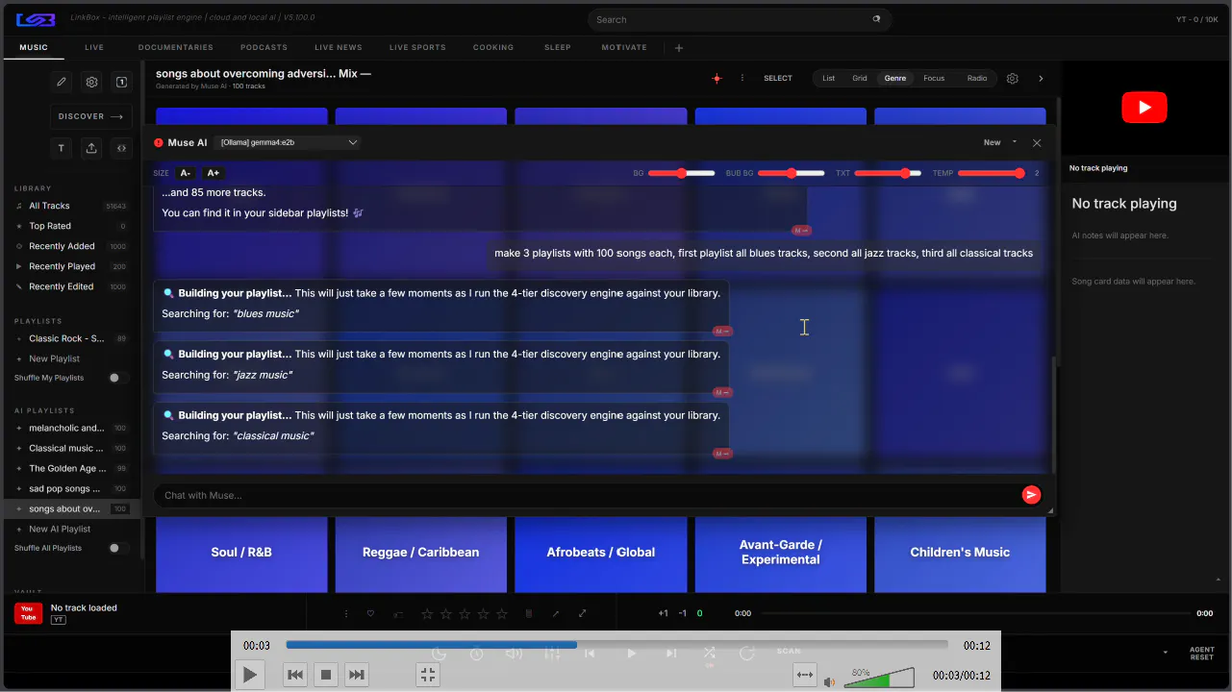Click the LinkBox logo
The height and width of the screenshot is (692, 1232).
click(36, 19)
